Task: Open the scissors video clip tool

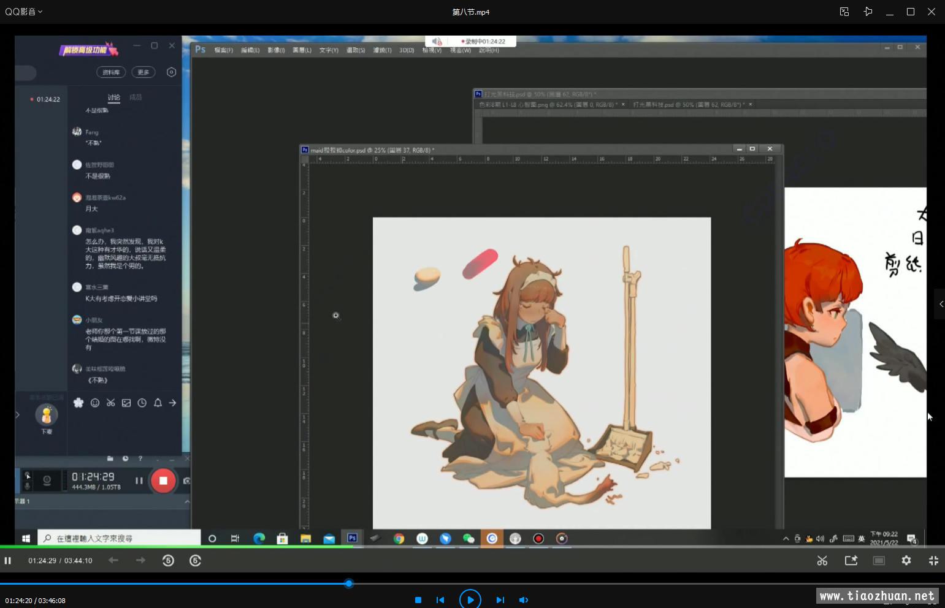Action: point(822,560)
